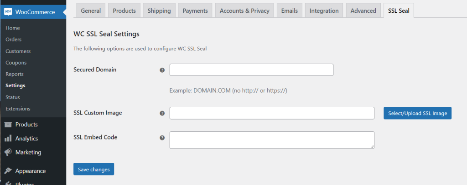Switch to the General settings tab
The width and height of the screenshot is (467, 185).
(91, 11)
